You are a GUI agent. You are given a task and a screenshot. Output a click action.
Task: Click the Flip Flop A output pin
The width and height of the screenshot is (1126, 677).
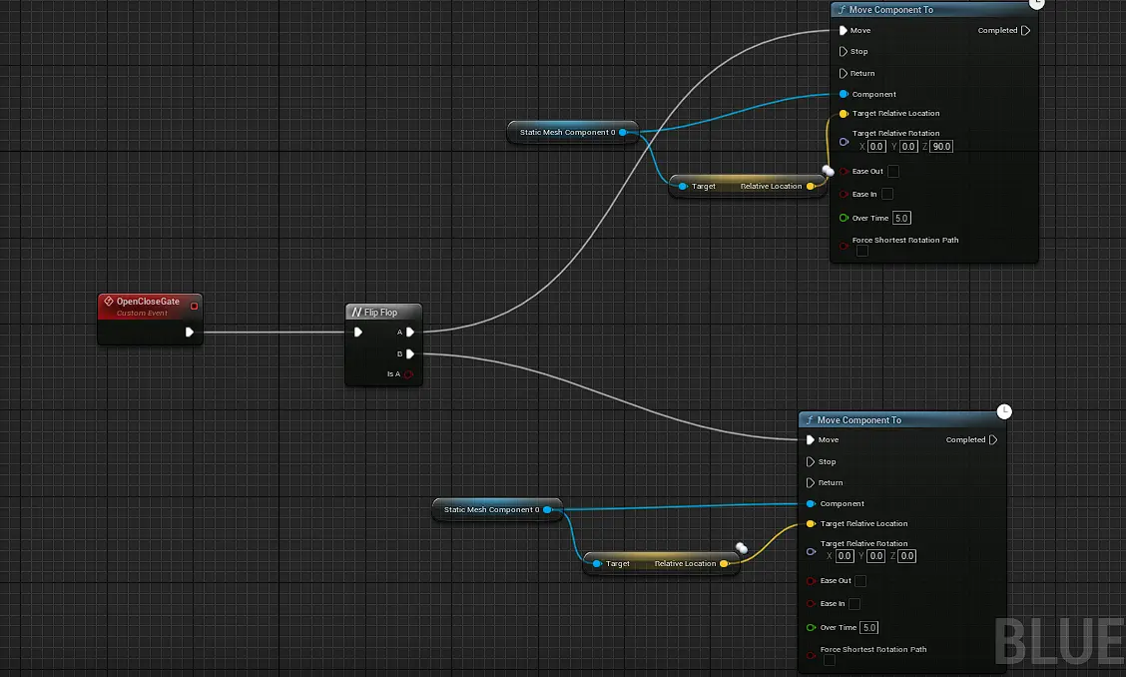(x=410, y=333)
